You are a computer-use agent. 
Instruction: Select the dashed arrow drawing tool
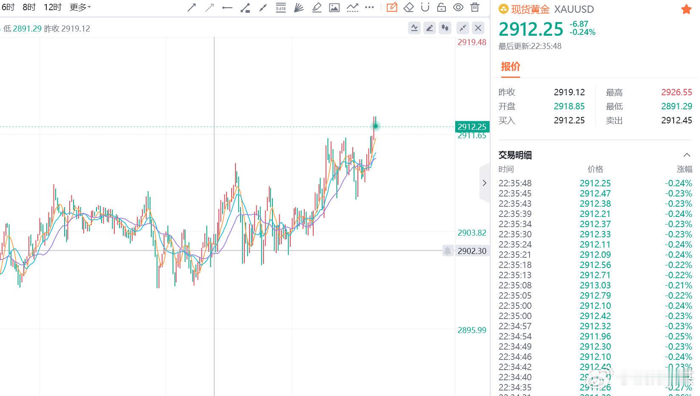[x=210, y=7]
